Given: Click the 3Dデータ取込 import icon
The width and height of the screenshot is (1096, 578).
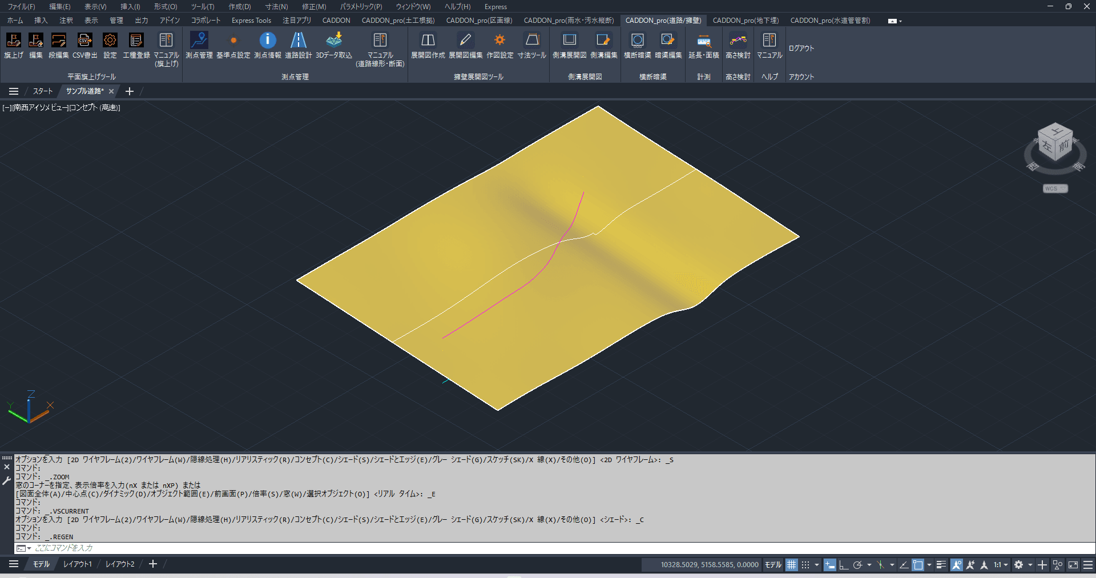Looking at the screenshot, I should [334, 41].
